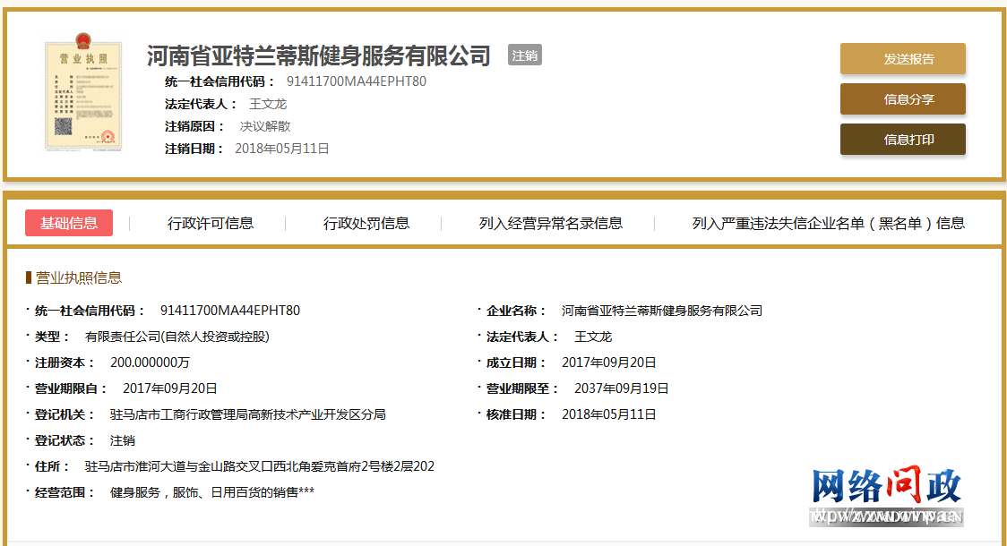Image resolution: width=1007 pixels, height=546 pixels.
Task: Click the company title 河南省亚特兰蒂斯健身服务有限公司
Action: tap(319, 55)
